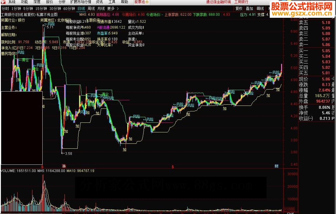Click the 通达信金融终端 title text
Screen dimensions: 336x214
(219, 2)
